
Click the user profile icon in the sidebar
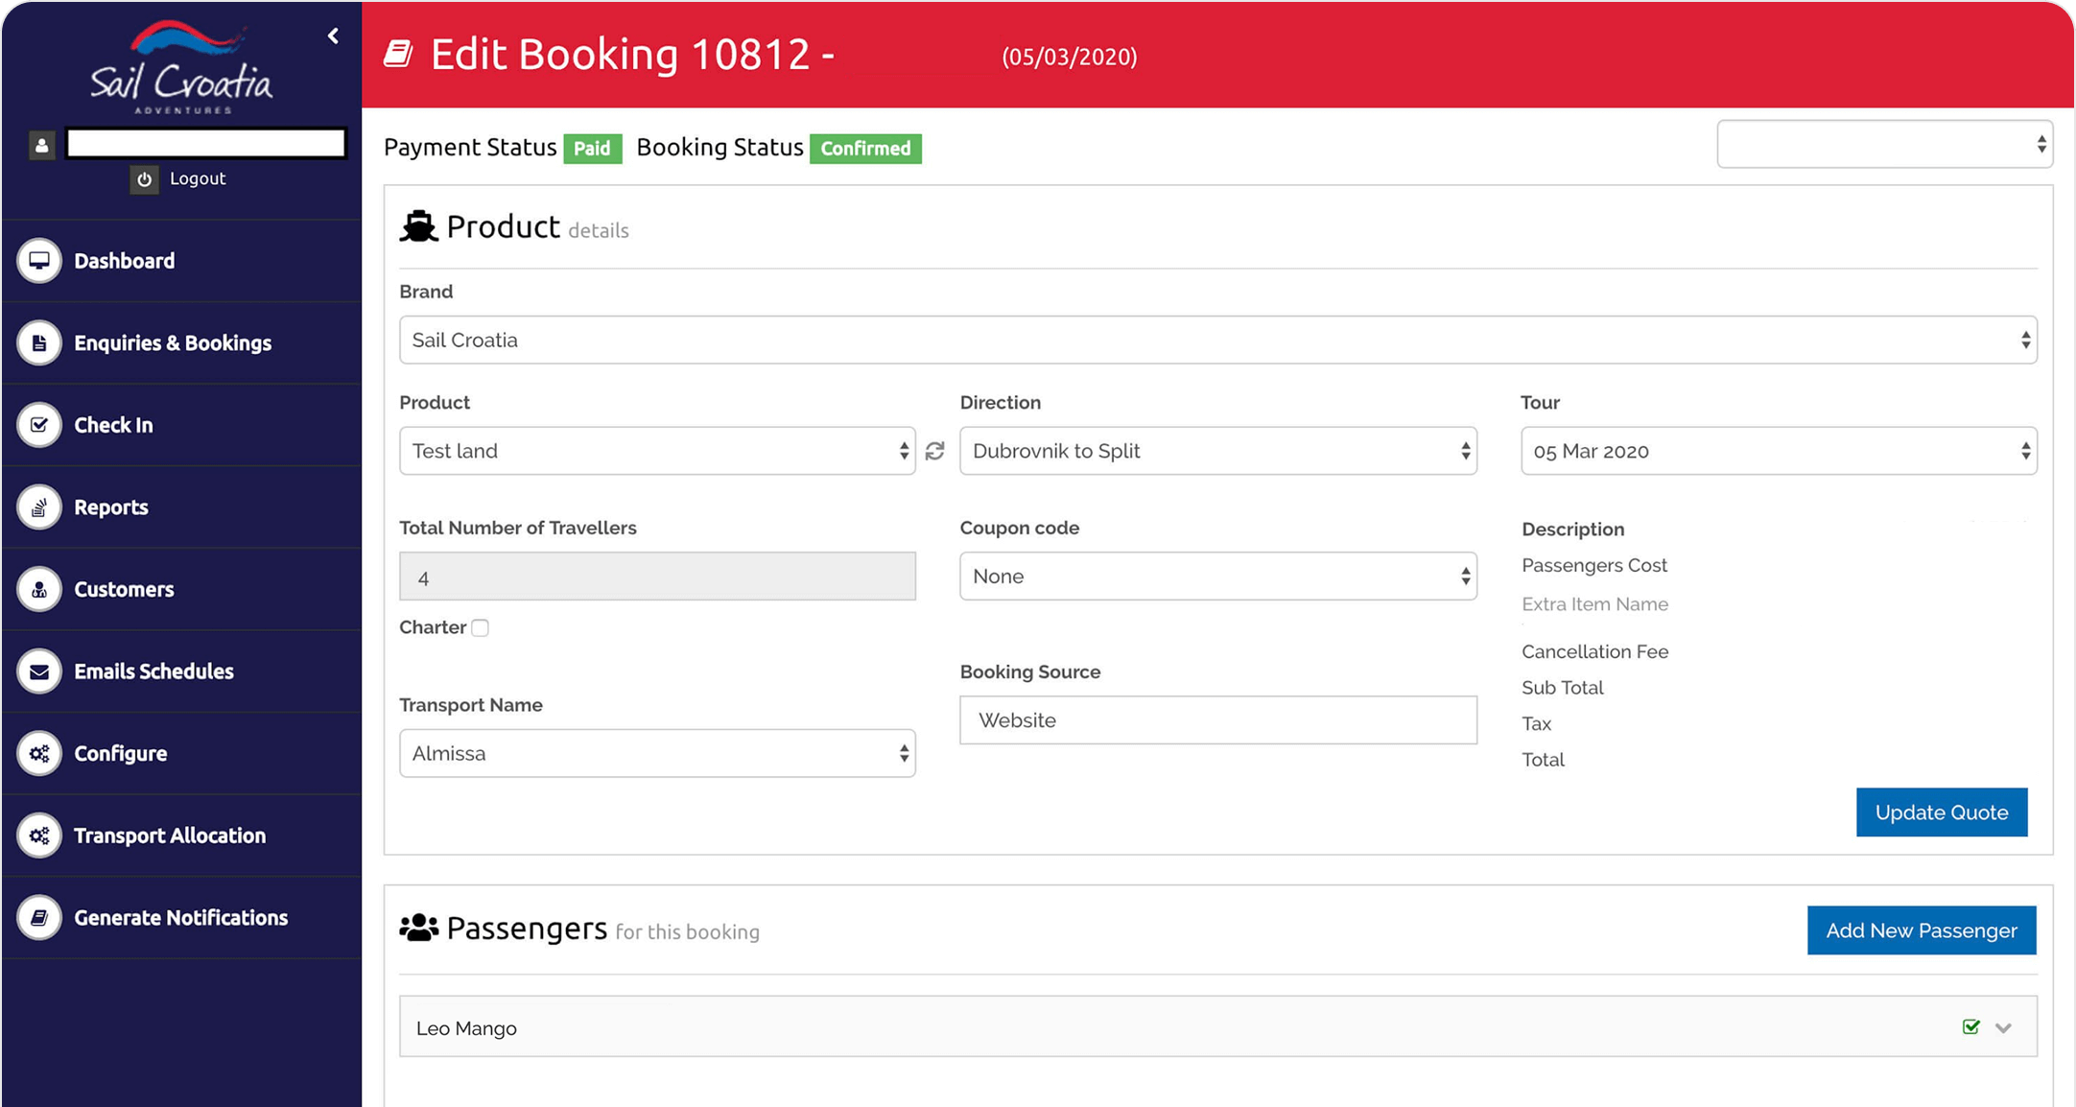pos(41,145)
